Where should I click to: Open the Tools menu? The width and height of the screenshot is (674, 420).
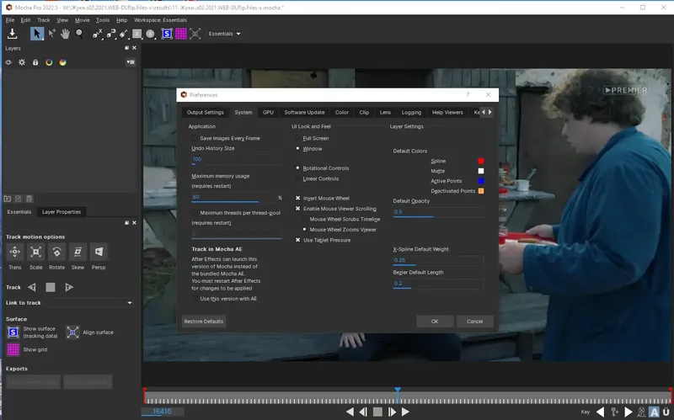pyautogui.click(x=102, y=19)
